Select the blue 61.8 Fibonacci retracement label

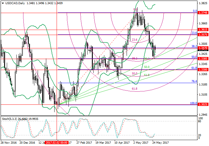(194, 68)
